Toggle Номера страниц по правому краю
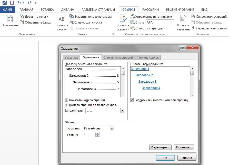The width and height of the screenshot is (229, 165). click(x=66, y=105)
